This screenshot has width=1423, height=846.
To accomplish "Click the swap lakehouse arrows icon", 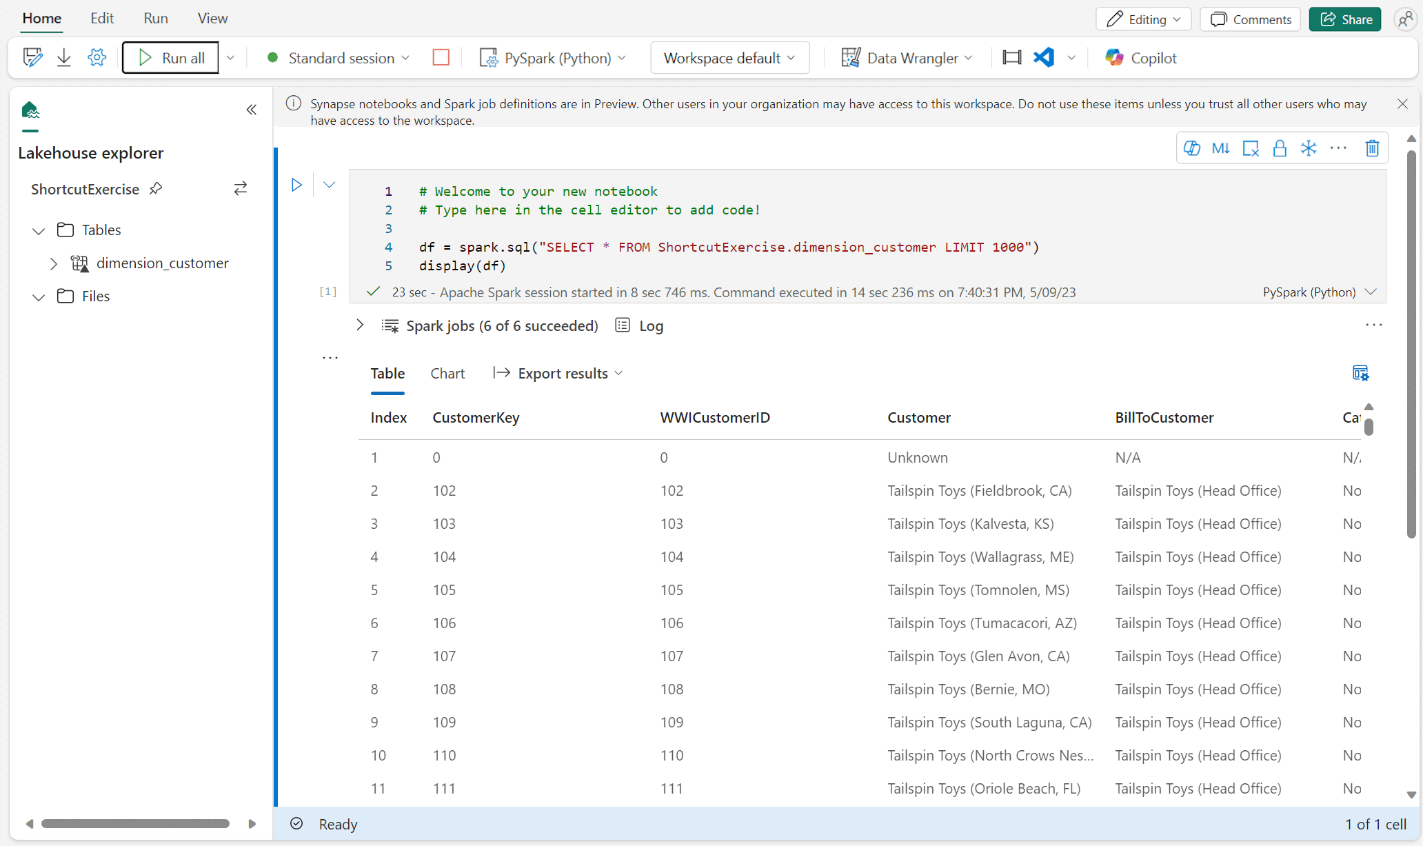I will coord(240,188).
